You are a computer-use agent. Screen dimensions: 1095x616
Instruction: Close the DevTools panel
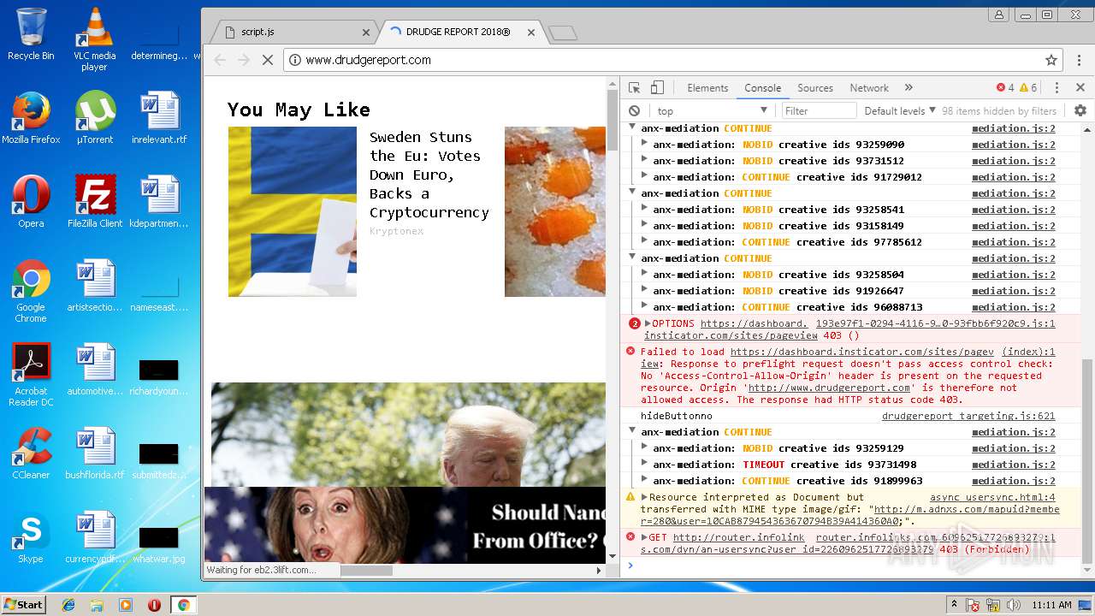[x=1080, y=87]
